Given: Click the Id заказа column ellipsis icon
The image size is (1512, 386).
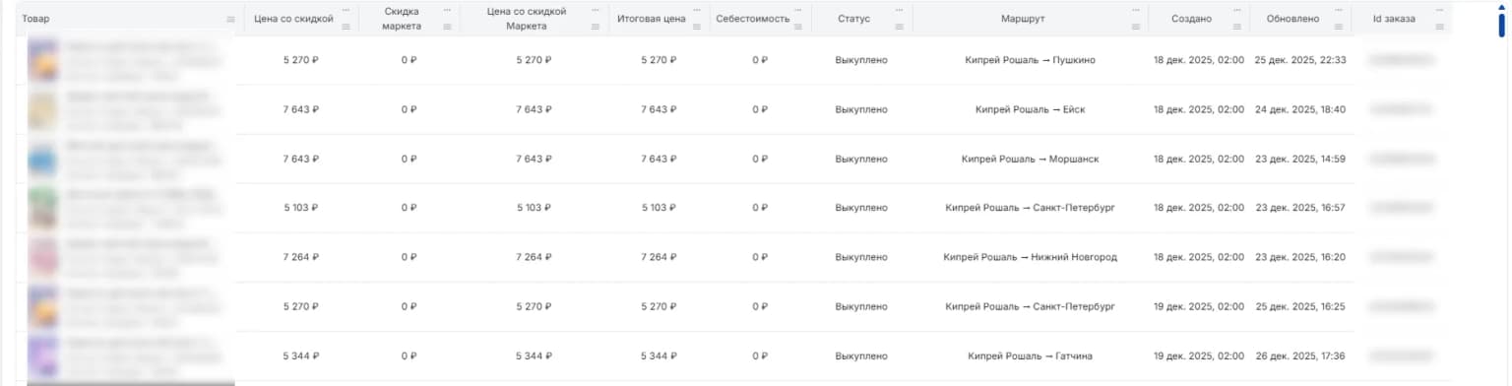Looking at the screenshot, I should [1440, 11].
